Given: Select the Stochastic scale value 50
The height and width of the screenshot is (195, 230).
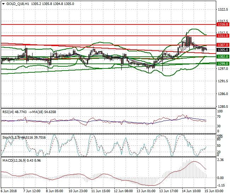Looking at the screenshot, I should click(219, 146).
